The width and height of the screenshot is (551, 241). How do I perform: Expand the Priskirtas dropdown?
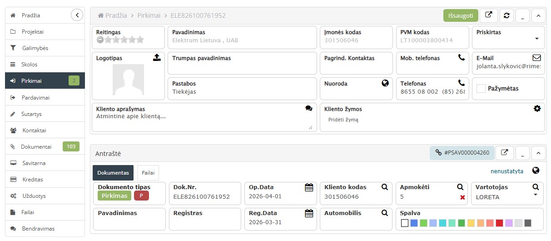pyautogui.click(x=536, y=39)
